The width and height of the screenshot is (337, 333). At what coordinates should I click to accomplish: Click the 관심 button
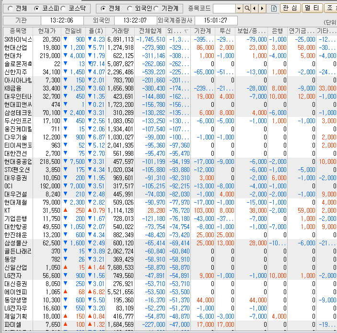(x=290, y=8)
